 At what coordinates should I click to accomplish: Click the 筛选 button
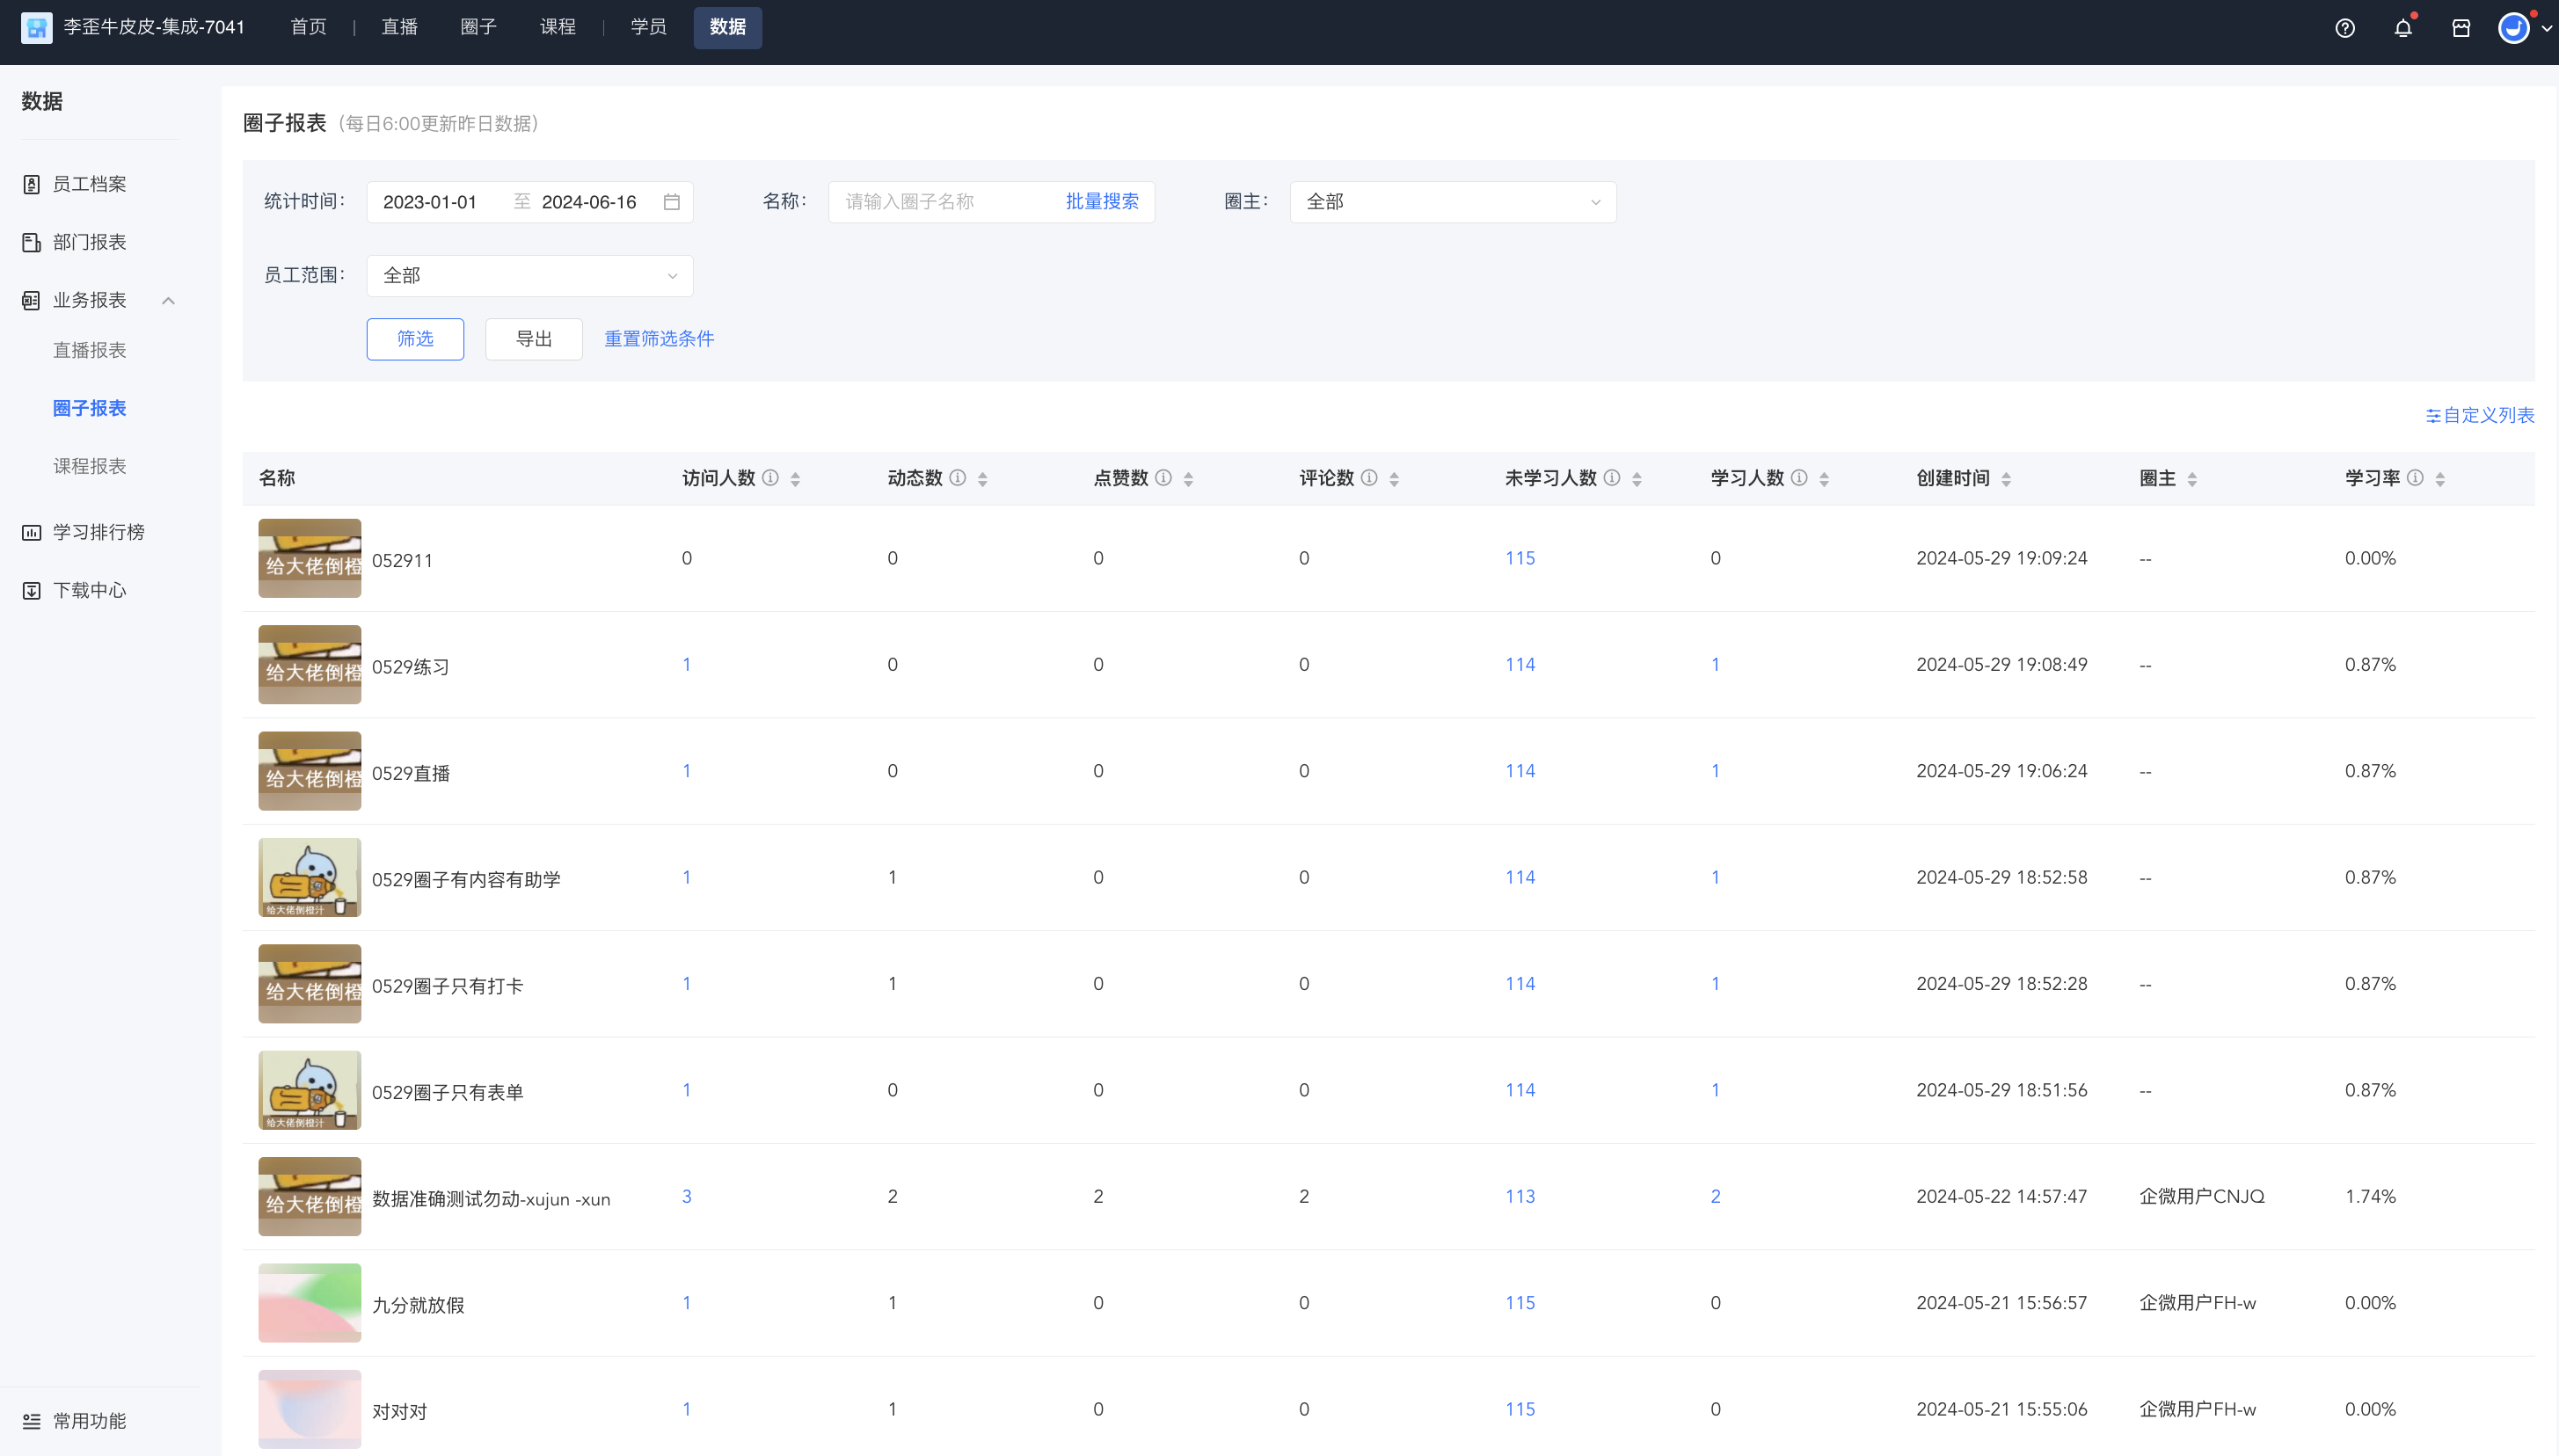click(415, 339)
